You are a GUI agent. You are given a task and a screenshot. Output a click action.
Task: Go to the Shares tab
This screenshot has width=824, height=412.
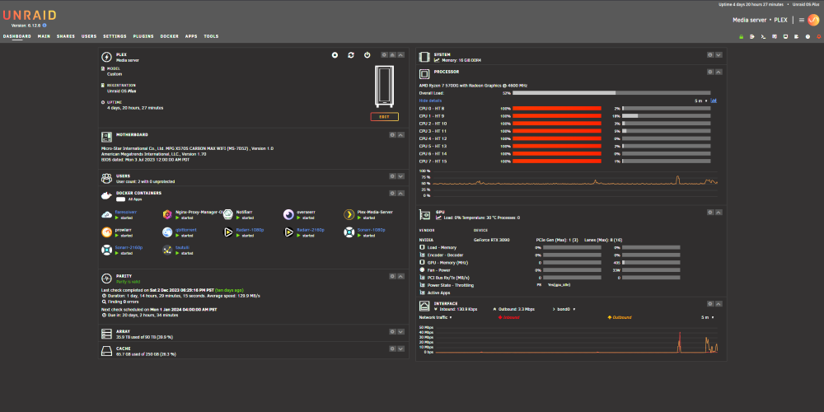[x=66, y=36]
